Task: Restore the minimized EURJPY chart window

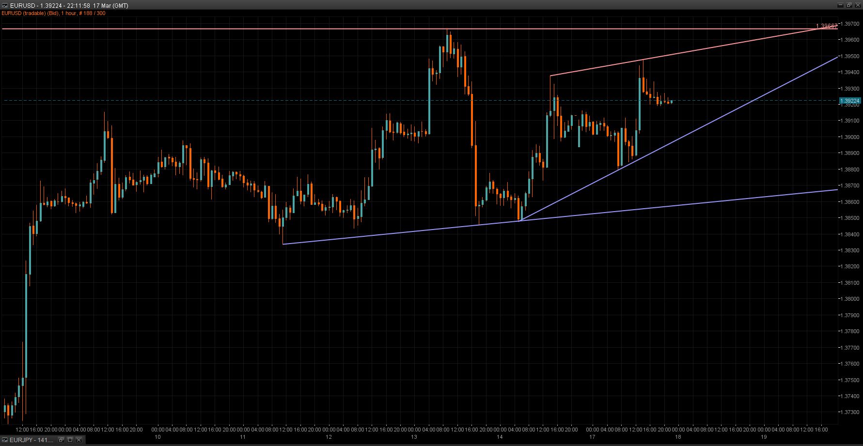Action: tap(62, 440)
